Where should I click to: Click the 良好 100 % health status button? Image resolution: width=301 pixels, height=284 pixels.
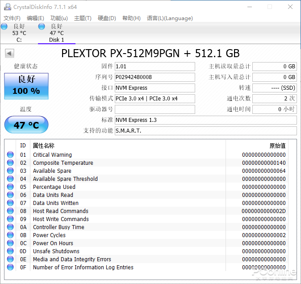click(26, 86)
